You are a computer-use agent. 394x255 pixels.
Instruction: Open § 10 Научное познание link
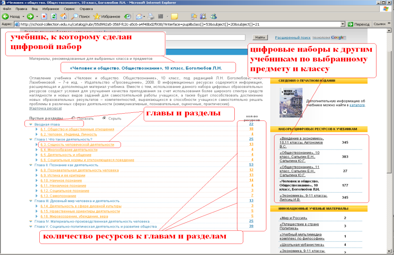point(61,180)
